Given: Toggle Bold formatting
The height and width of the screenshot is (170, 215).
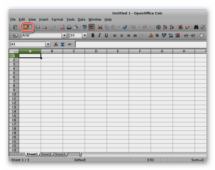Looking at the screenshot, I should pyautogui.click(x=93, y=35).
